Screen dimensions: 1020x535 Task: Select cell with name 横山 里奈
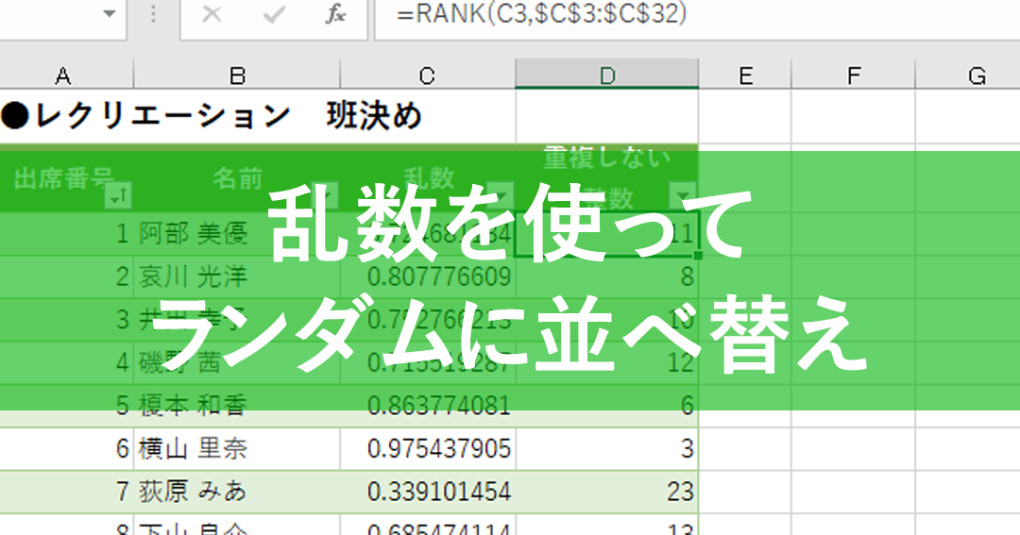tap(237, 448)
